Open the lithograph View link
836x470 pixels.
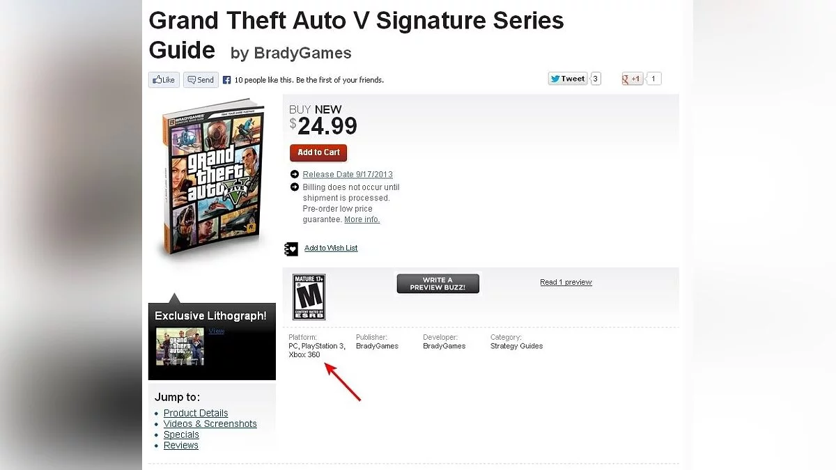(217, 331)
